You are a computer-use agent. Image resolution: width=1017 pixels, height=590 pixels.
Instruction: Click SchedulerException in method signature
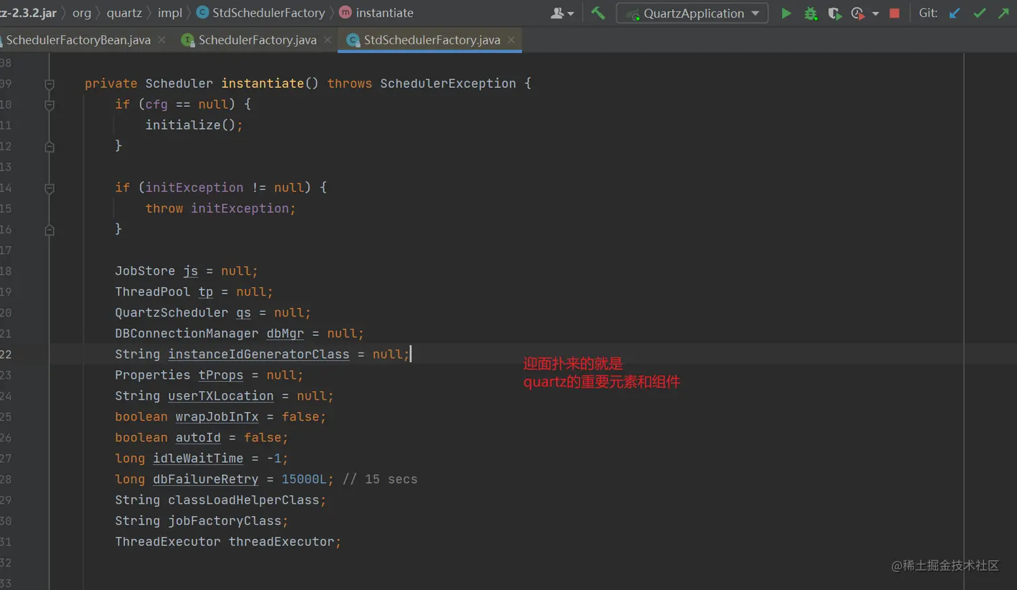pyautogui.click(x=448, y=83)
